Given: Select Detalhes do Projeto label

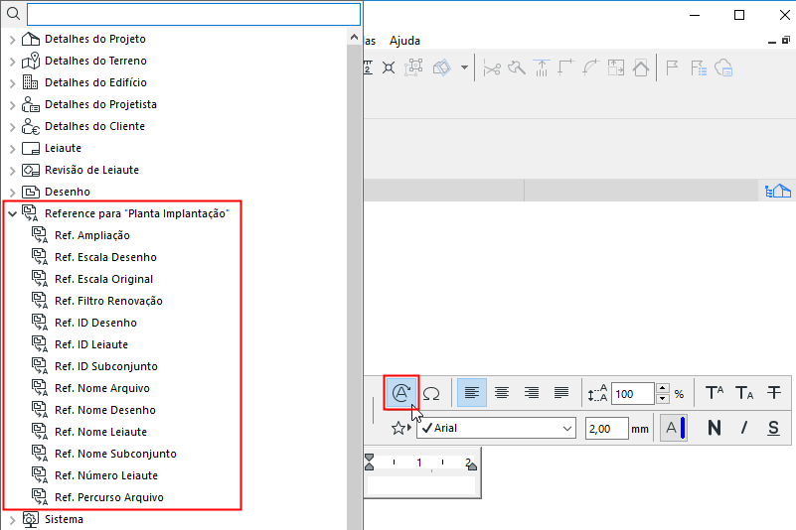Looking at the screenshot, I should pos(95,39).
